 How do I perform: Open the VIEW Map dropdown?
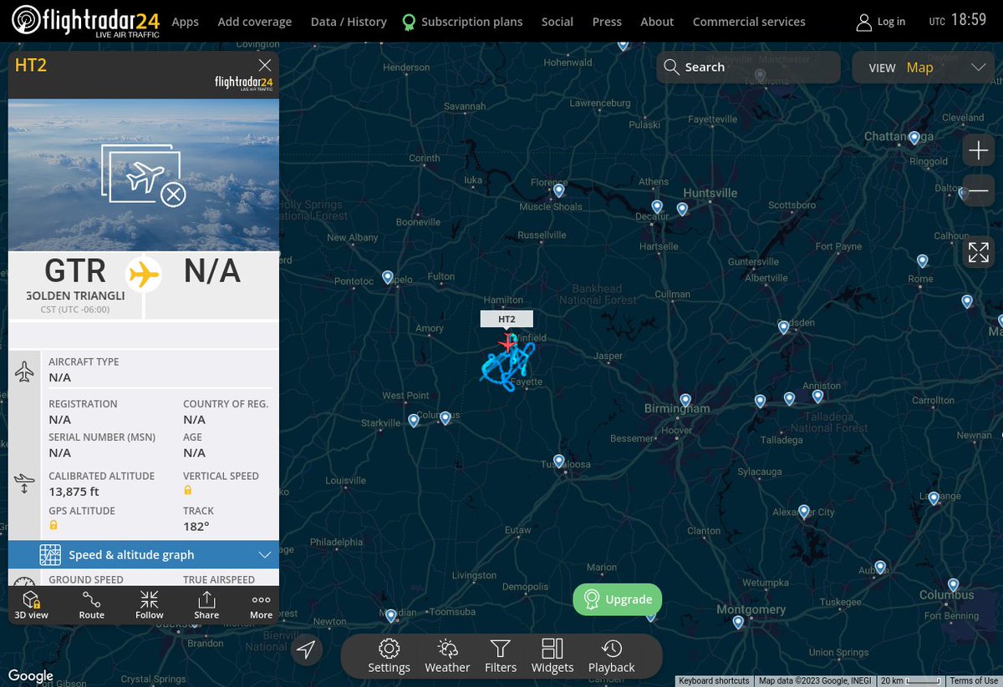pyautogui.click(x=923, y=68)
